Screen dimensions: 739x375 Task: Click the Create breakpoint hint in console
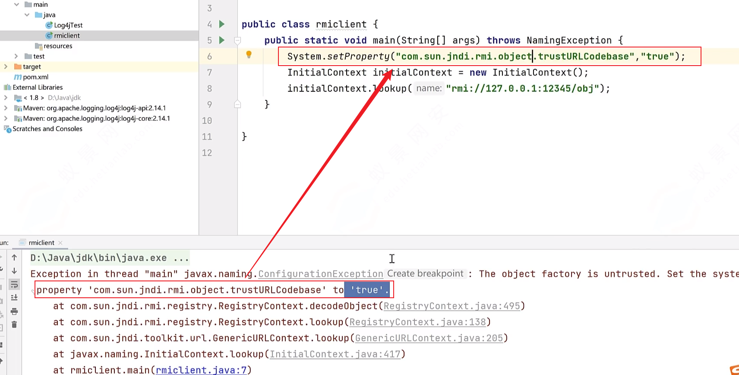(x=425, y=274)
